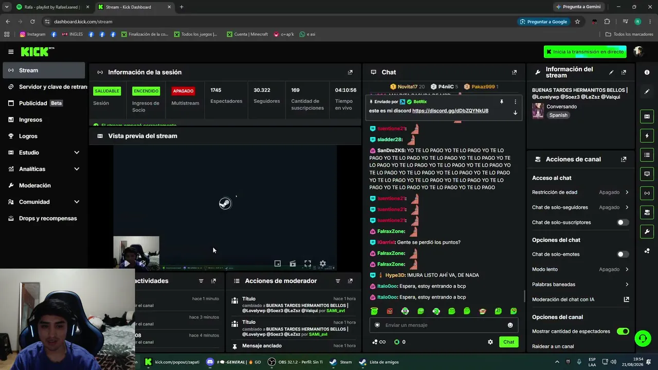Toggle Chat de solo-suscriptores switch

click(x=623, y=223)
